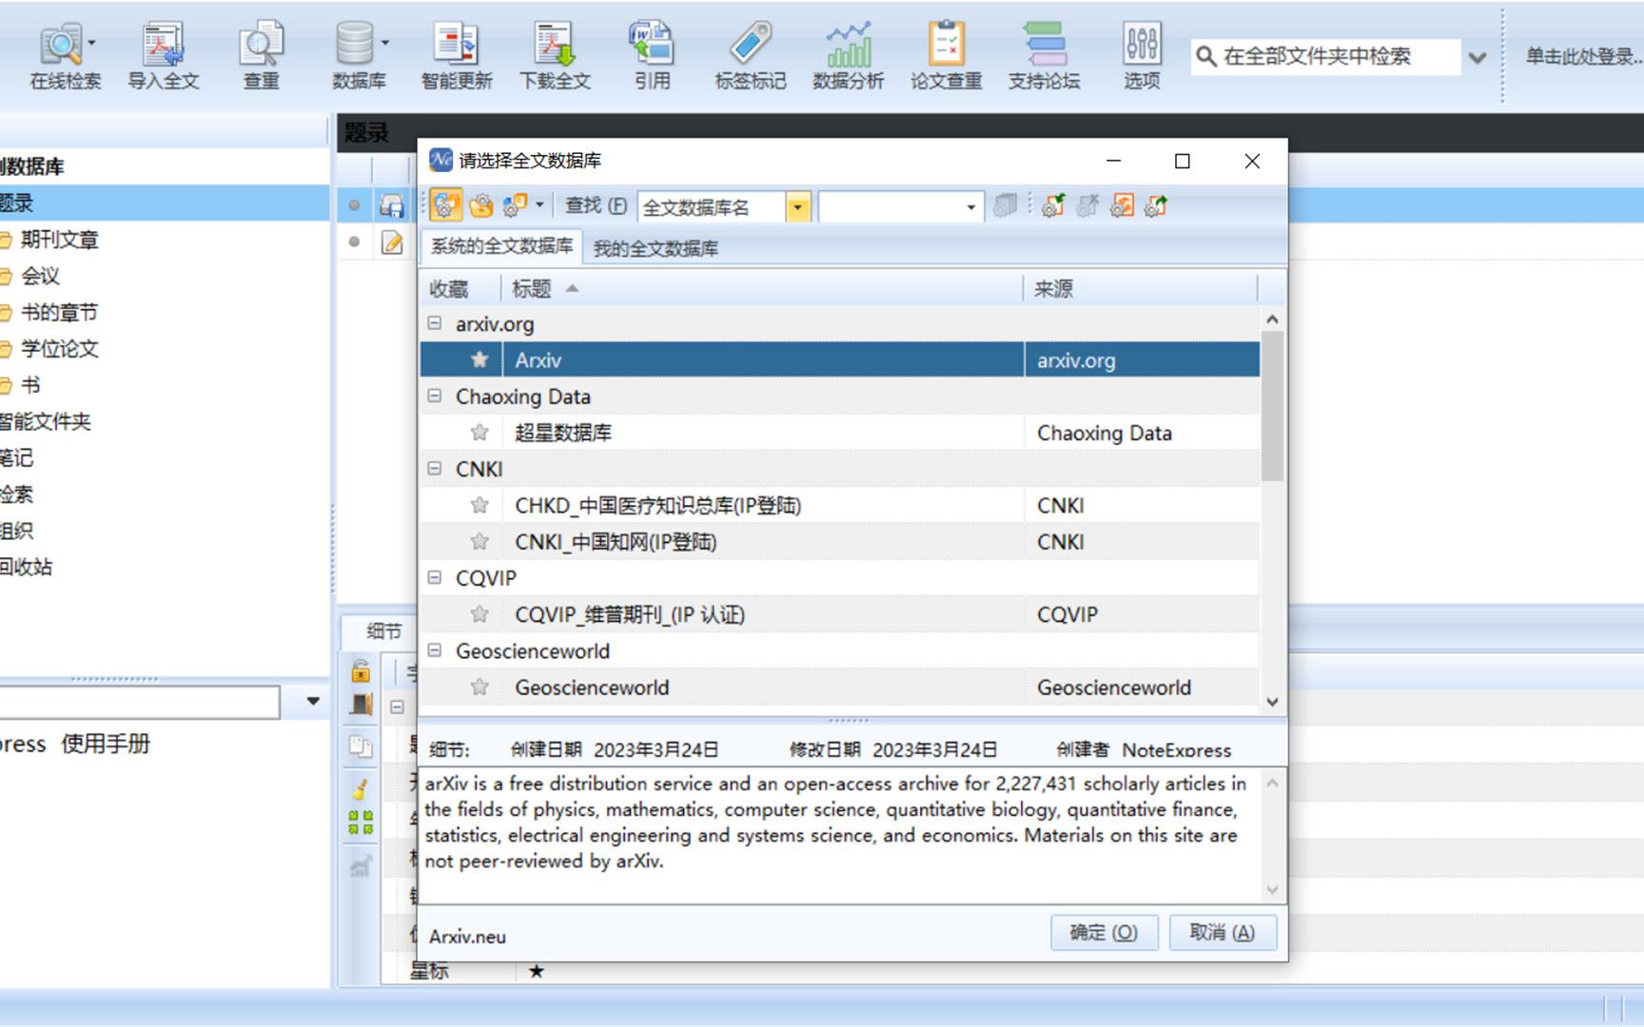Click the orange edit database icon in dialog toolbar
1644x1027 pixels.
tap(1123, 205)
